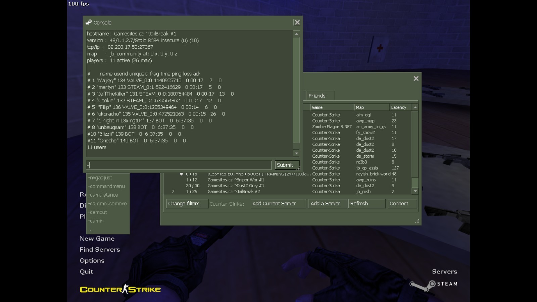Screen dimensions: 537x302
Task: Click server list scroll up arrow
Action: coord(415,107)
